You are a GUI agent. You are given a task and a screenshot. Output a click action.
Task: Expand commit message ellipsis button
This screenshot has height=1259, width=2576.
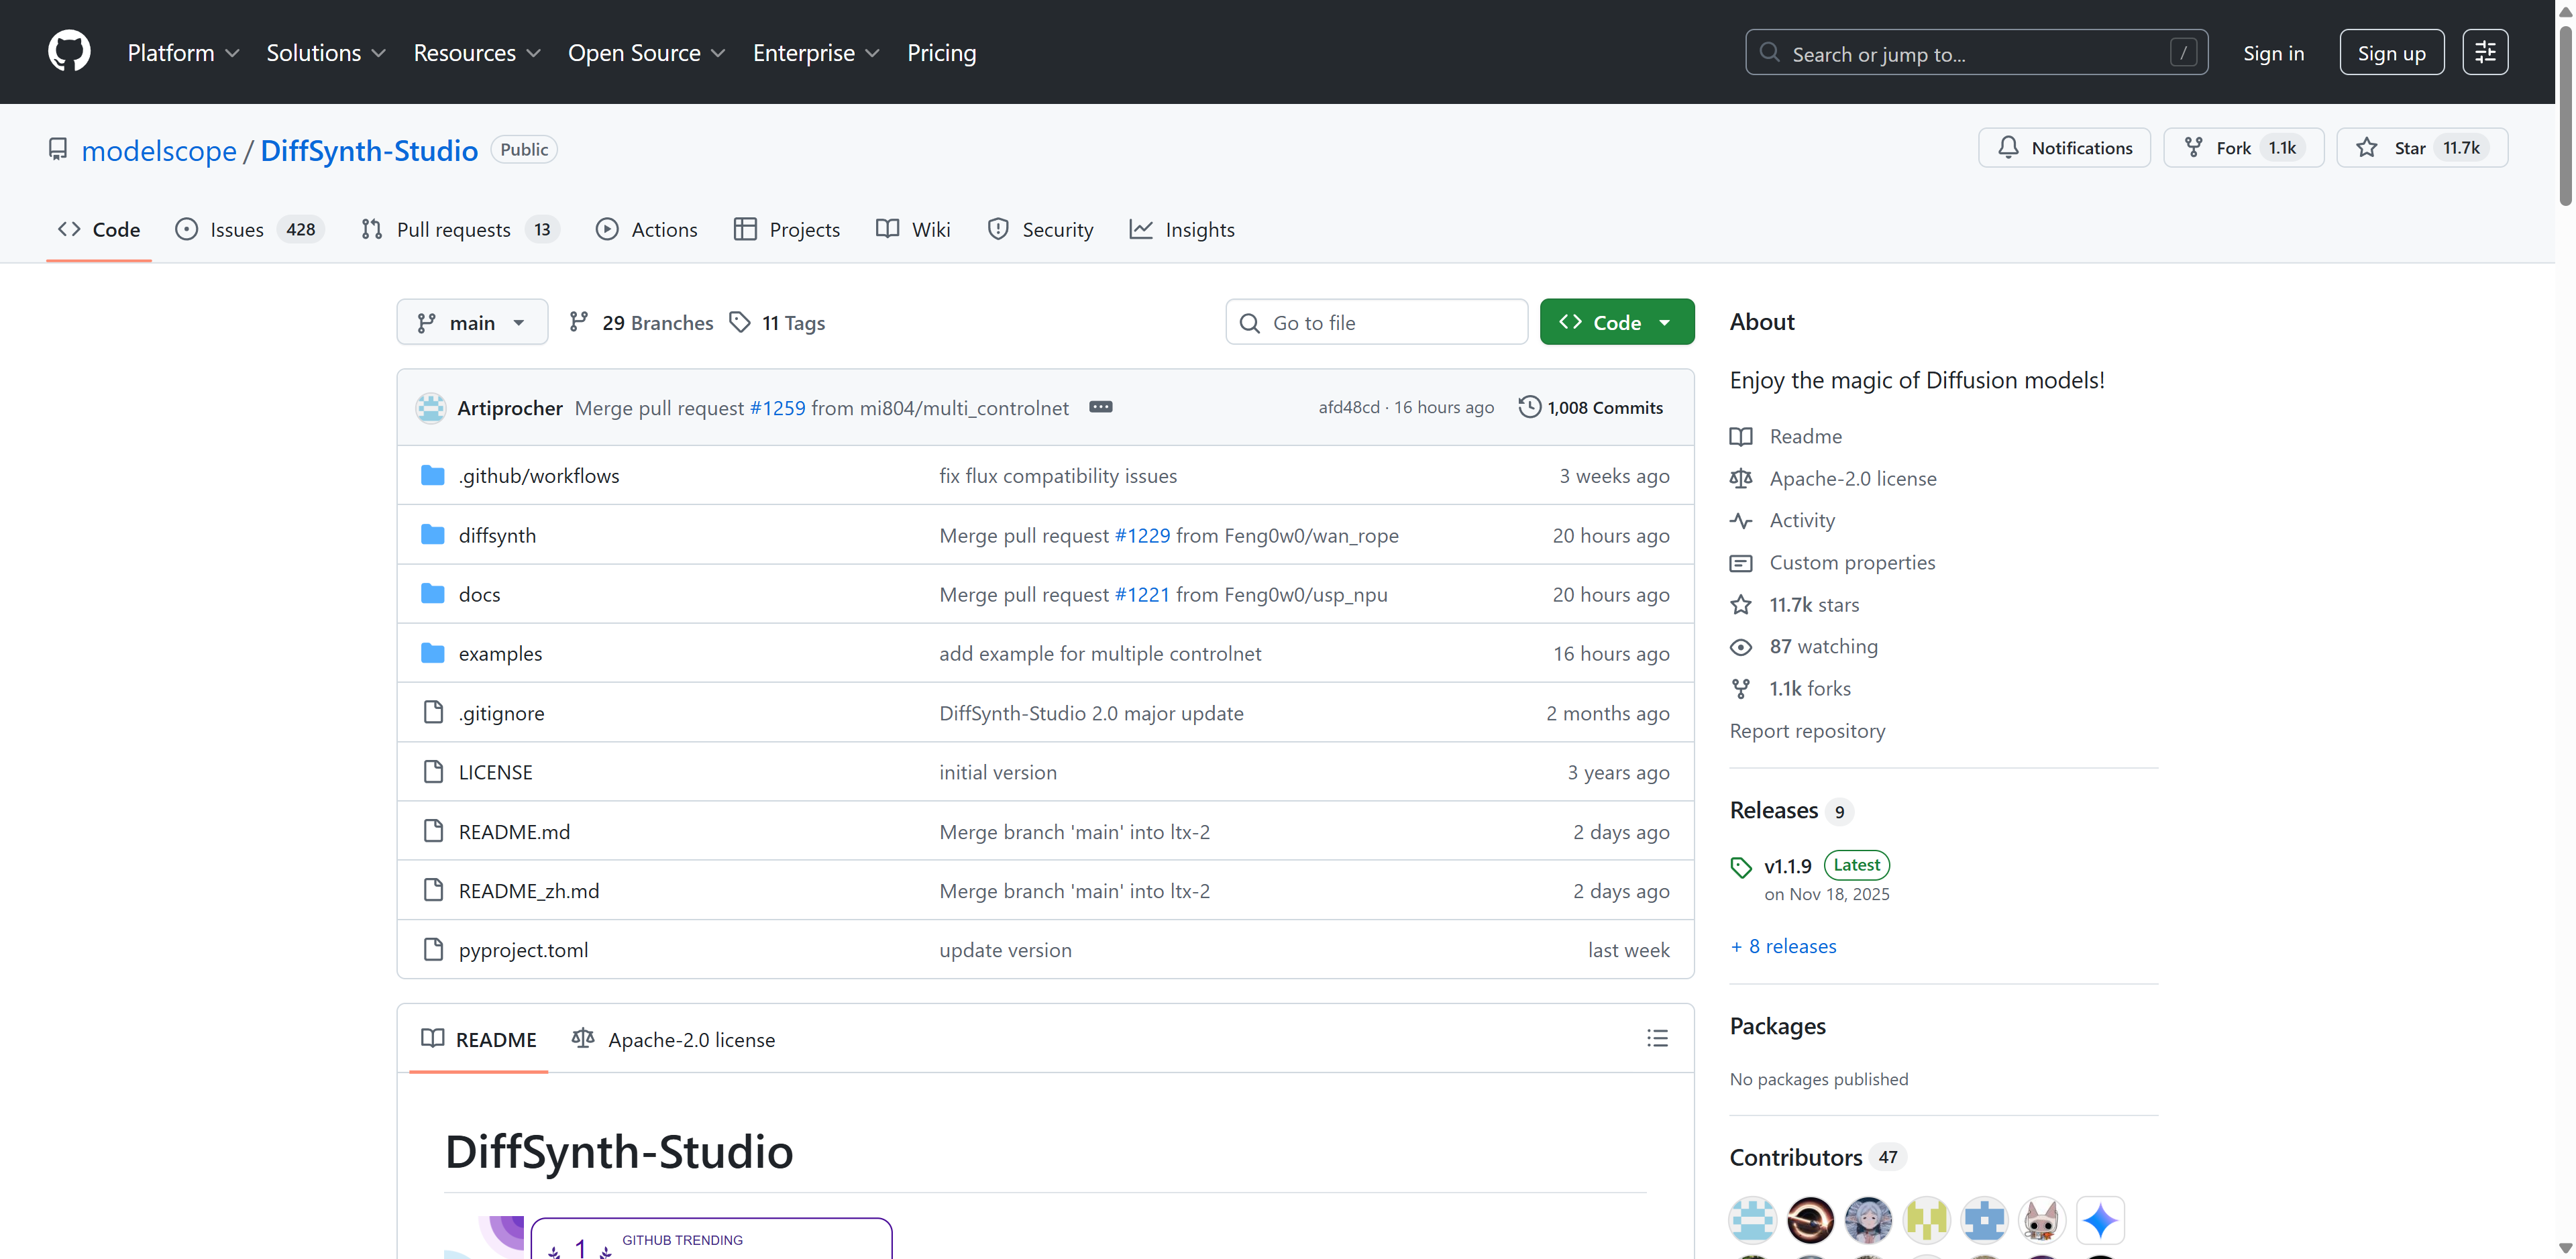coord(1100,407)
